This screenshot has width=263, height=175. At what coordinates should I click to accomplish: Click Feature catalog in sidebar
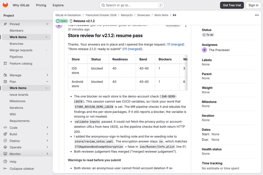[21, 63]
